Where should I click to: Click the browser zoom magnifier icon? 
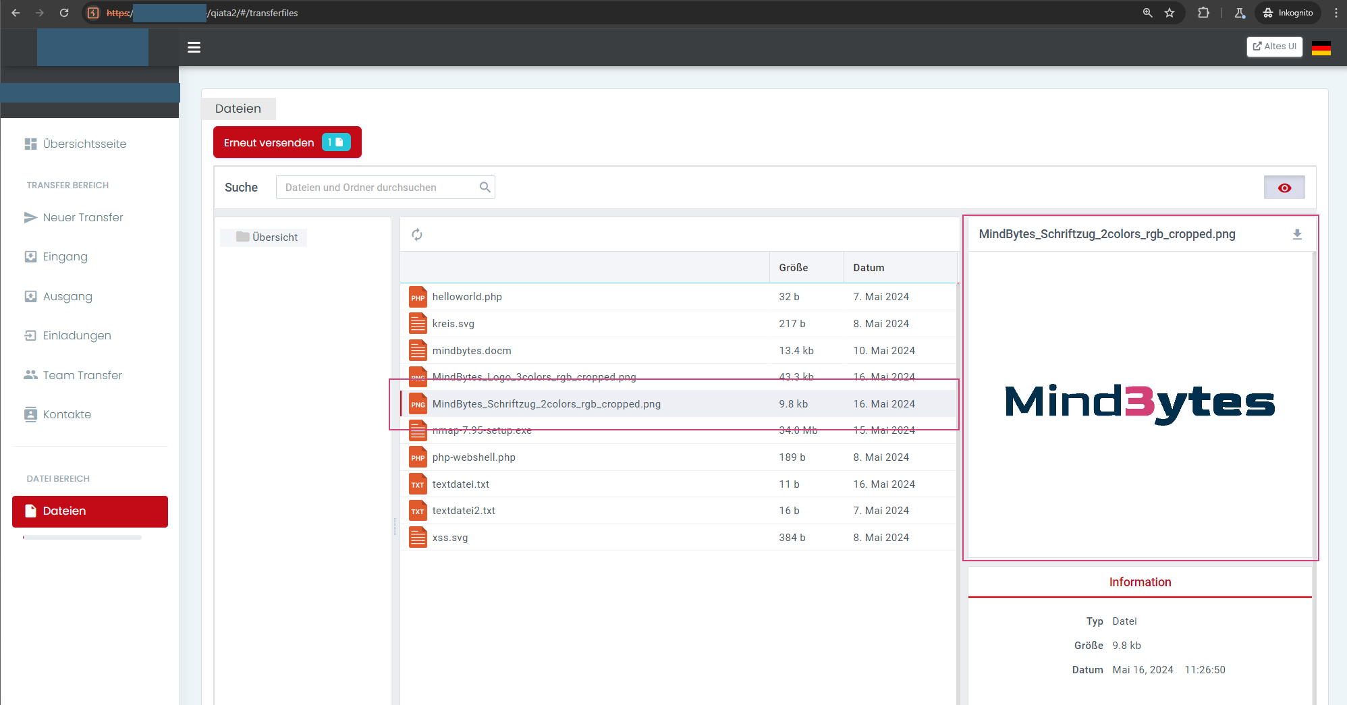1147,13
